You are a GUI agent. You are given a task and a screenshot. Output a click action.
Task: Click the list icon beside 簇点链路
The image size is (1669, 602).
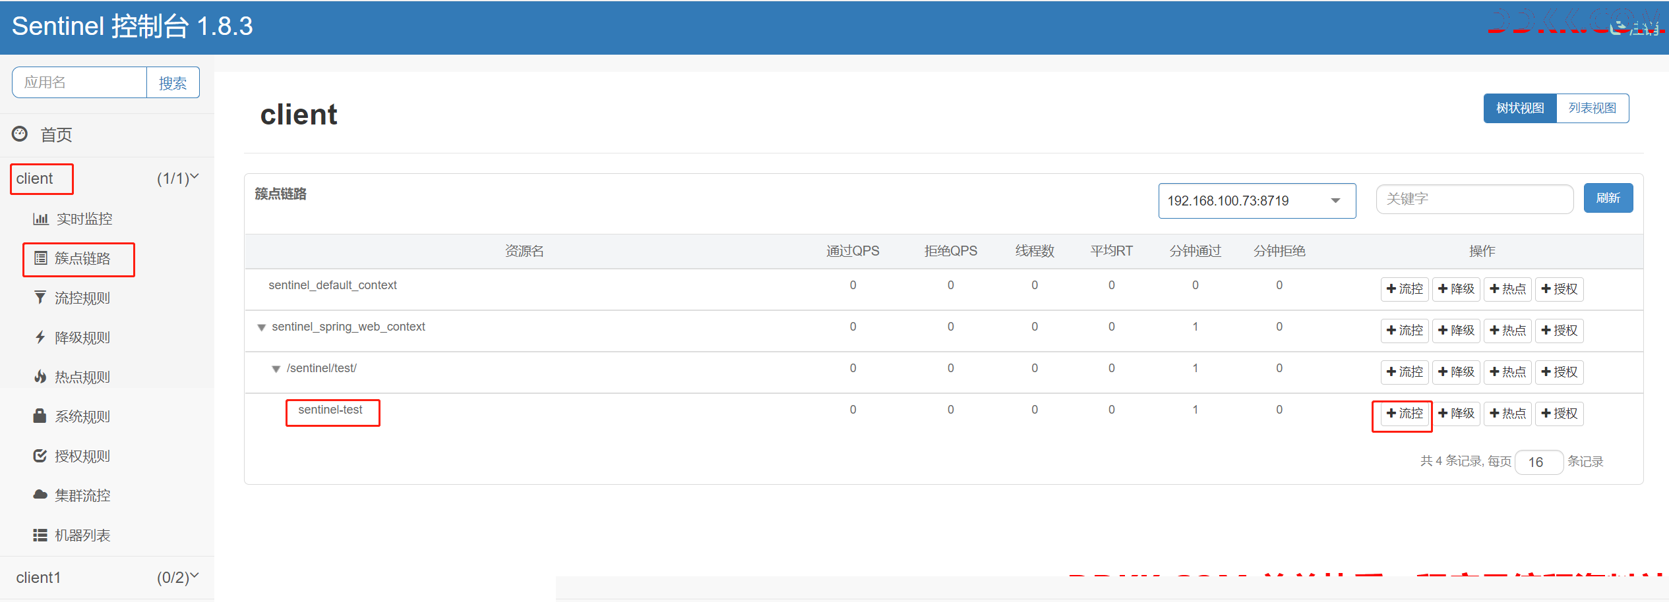tap(40, 258)
